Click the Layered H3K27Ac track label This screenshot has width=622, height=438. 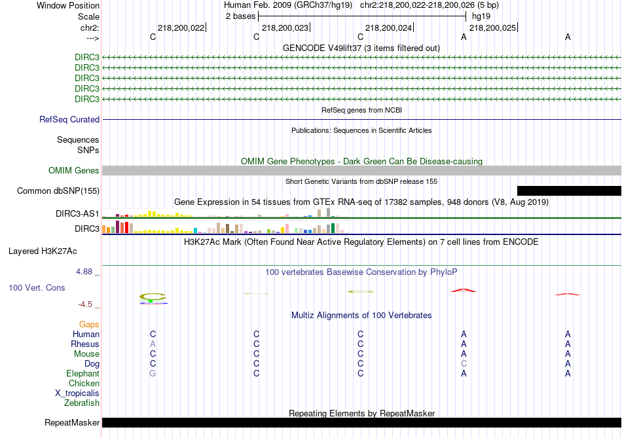pos(43,251)
